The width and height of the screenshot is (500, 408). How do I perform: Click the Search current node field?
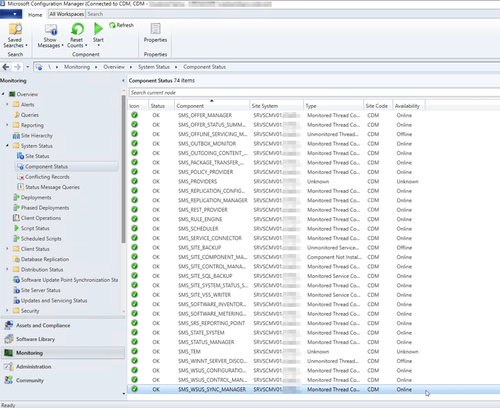click(x=313, y=93)
